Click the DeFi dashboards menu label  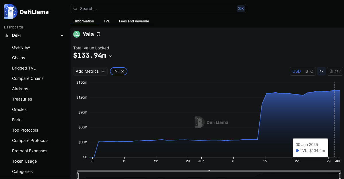(x=16, y=35)
